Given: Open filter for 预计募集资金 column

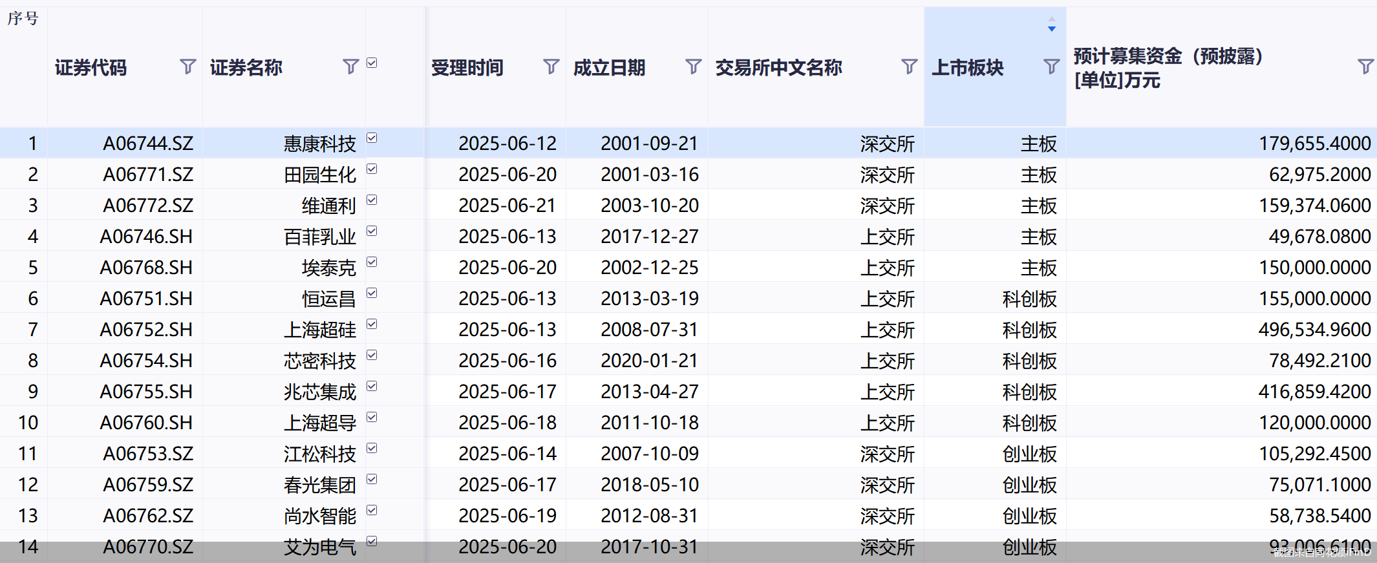Looking at the screenshot, I should [1365, 67].
